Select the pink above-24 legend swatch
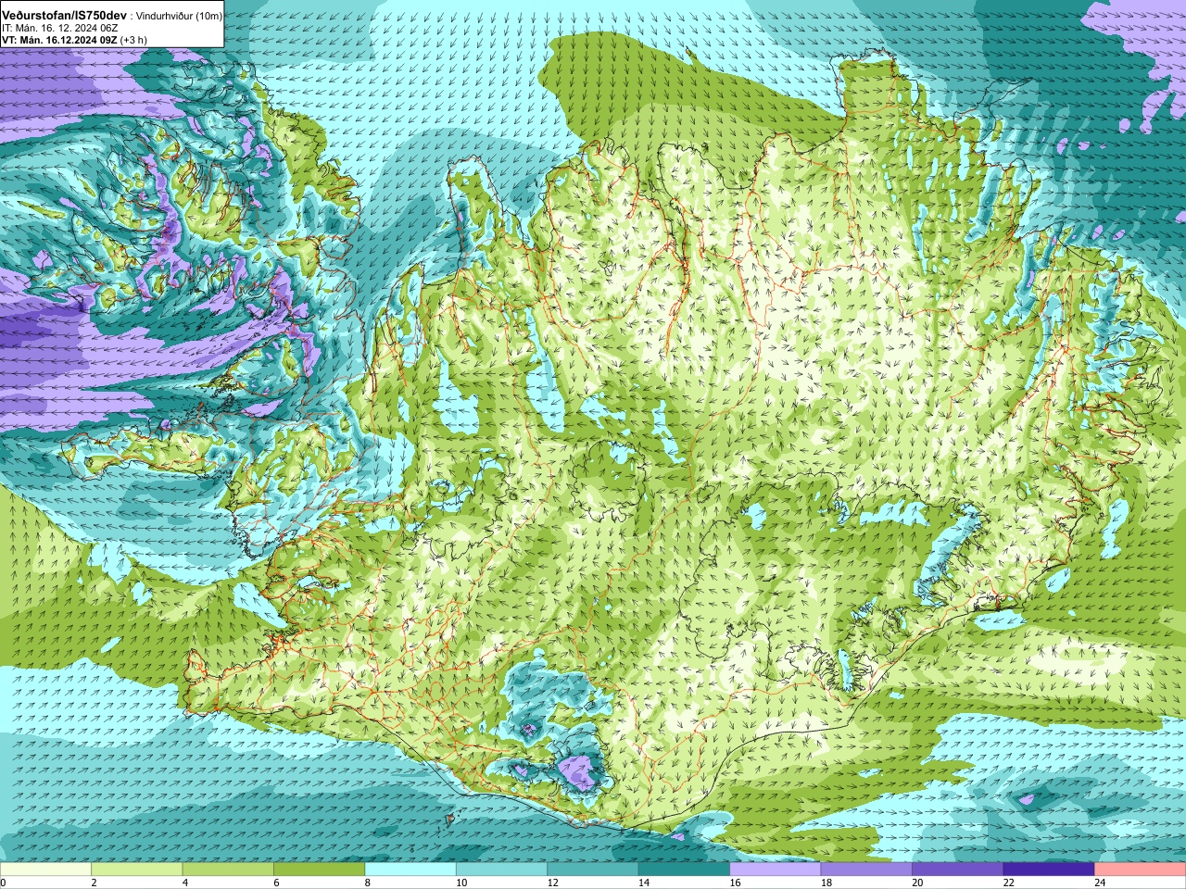The image size is (1186, 889). tap(1141, 870)
